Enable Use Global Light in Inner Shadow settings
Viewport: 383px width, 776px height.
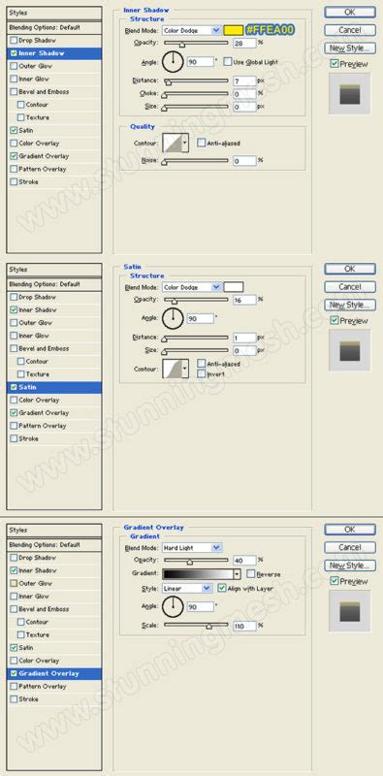(228, 62)
